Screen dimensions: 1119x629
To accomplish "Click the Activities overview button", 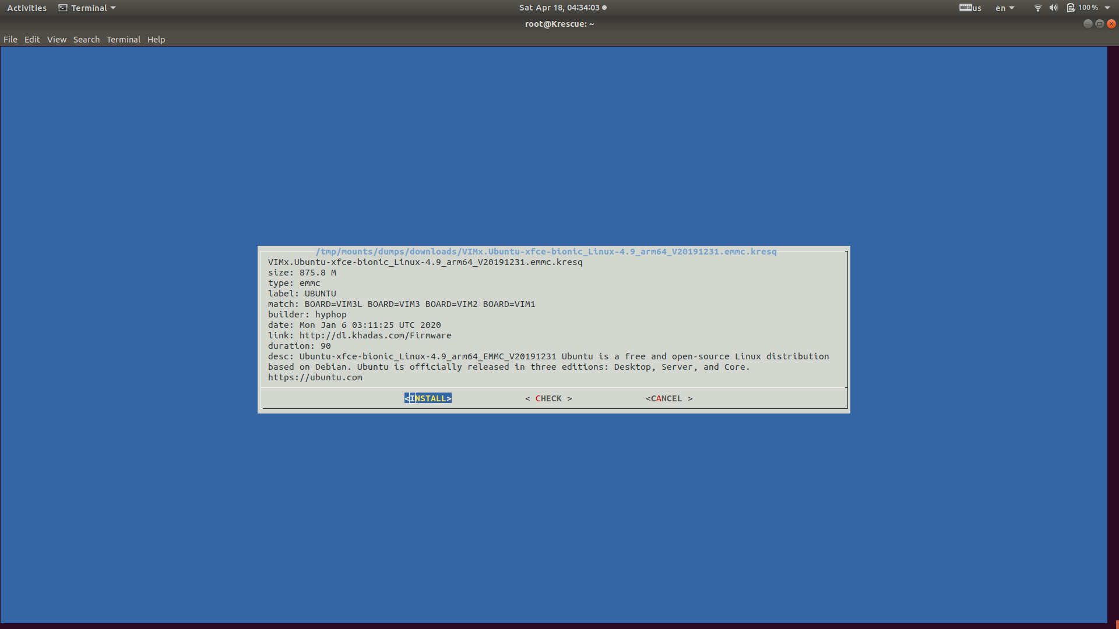I will pos(27,8).
